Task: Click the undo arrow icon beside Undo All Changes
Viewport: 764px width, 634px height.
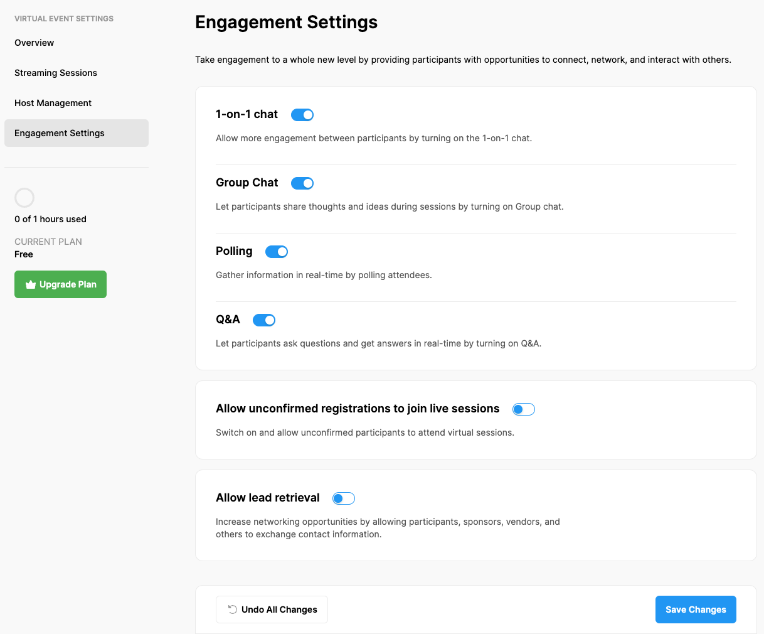Action: click(232, 610)
